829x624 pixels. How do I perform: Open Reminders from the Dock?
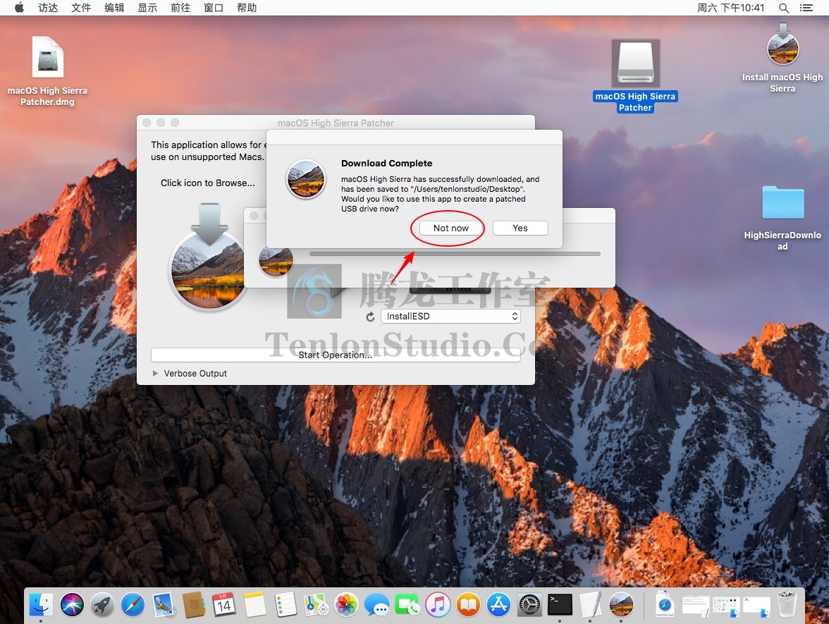(x=285, y=604)
